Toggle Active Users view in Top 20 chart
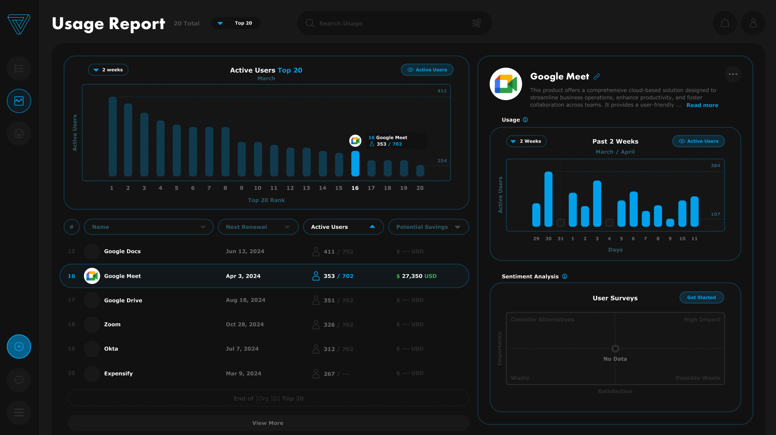 pos(427,70)
